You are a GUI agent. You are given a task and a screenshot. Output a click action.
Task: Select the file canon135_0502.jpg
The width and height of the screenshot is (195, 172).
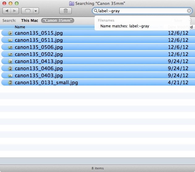click(39, 54)
